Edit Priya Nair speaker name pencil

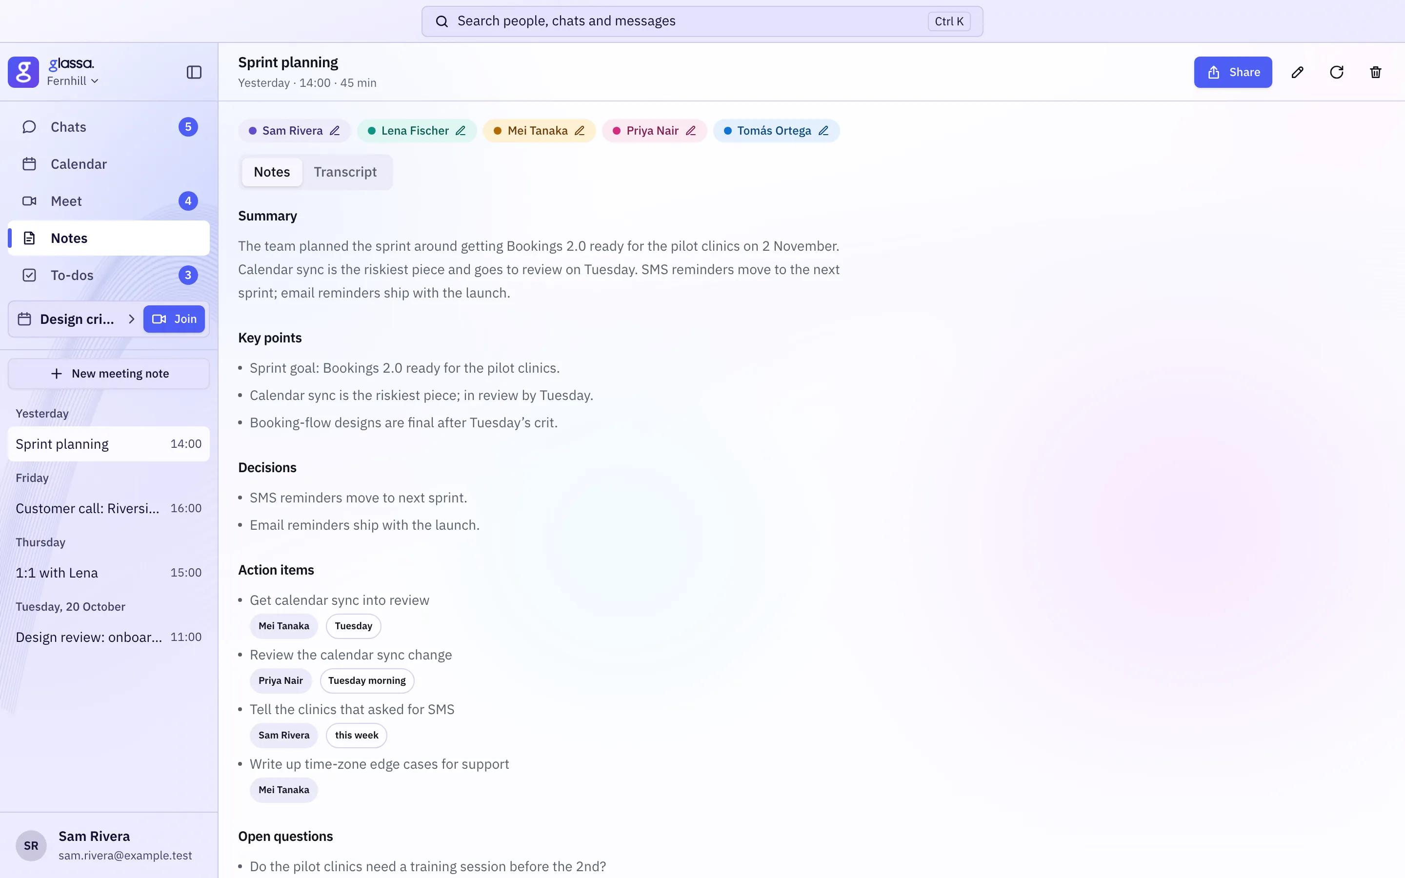[691, 131]
